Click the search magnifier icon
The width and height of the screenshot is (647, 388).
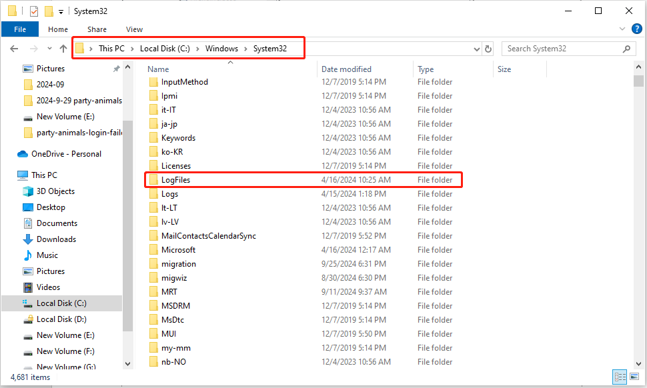pyautogui.click(x=626, y=49)
